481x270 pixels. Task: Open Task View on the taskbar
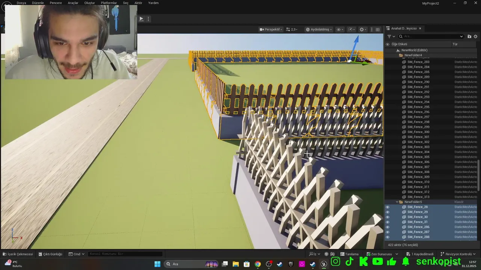pyautogui.click(x=225, y=264)
